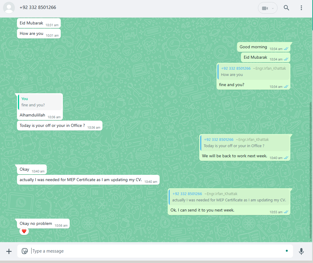Click read-receipt ticks on 10:55 am message
The height and width of the screenshot is (263, 313).
click(x=286, y=212)
